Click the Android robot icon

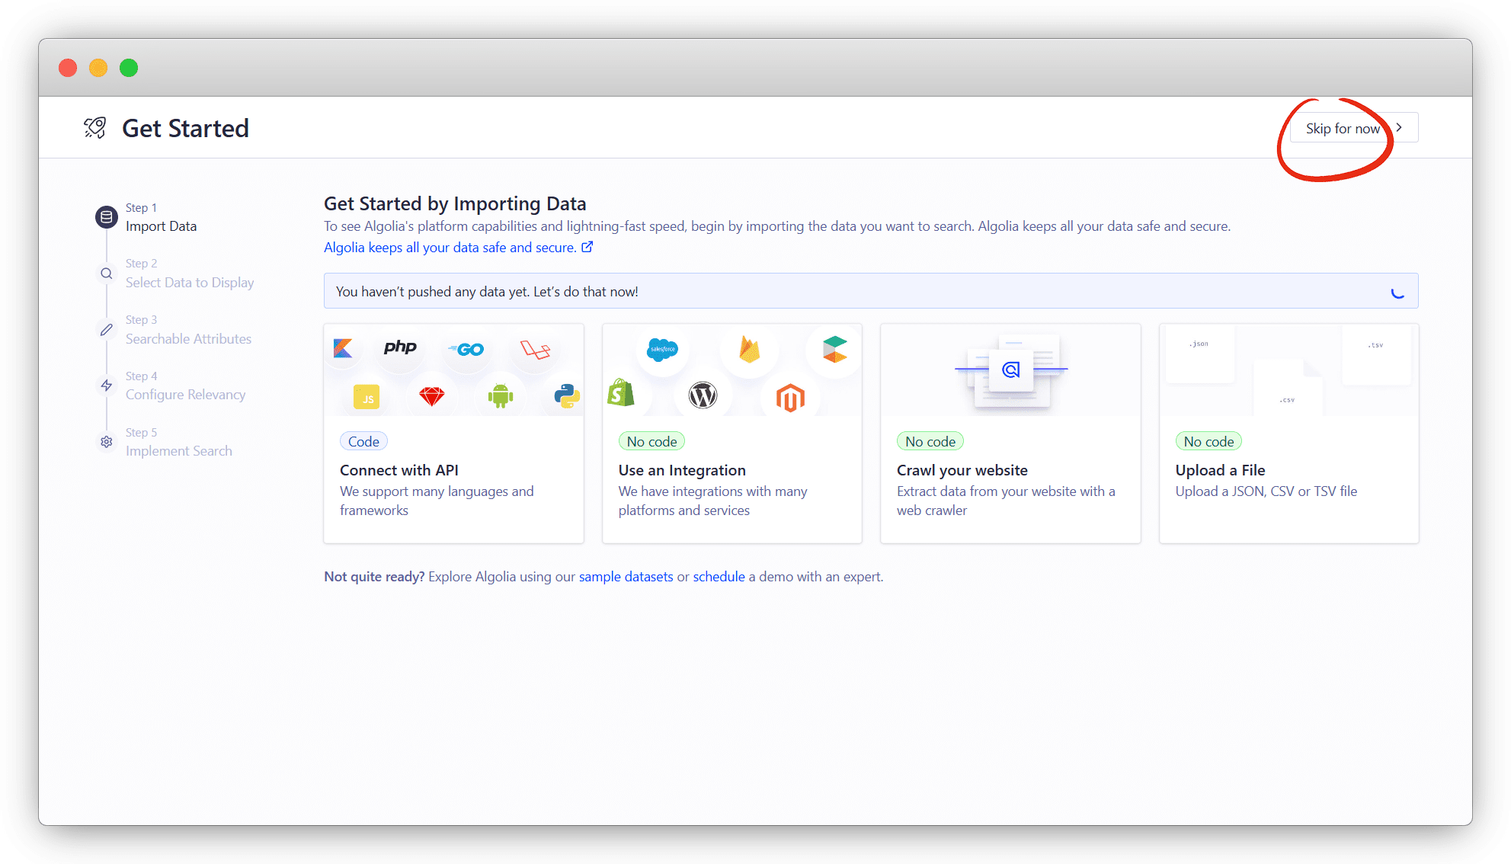pyautogui.click(x=501, y=395)
